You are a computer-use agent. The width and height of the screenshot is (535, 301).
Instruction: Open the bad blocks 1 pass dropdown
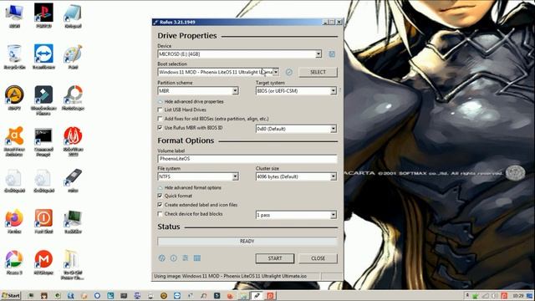coord(296,215)
